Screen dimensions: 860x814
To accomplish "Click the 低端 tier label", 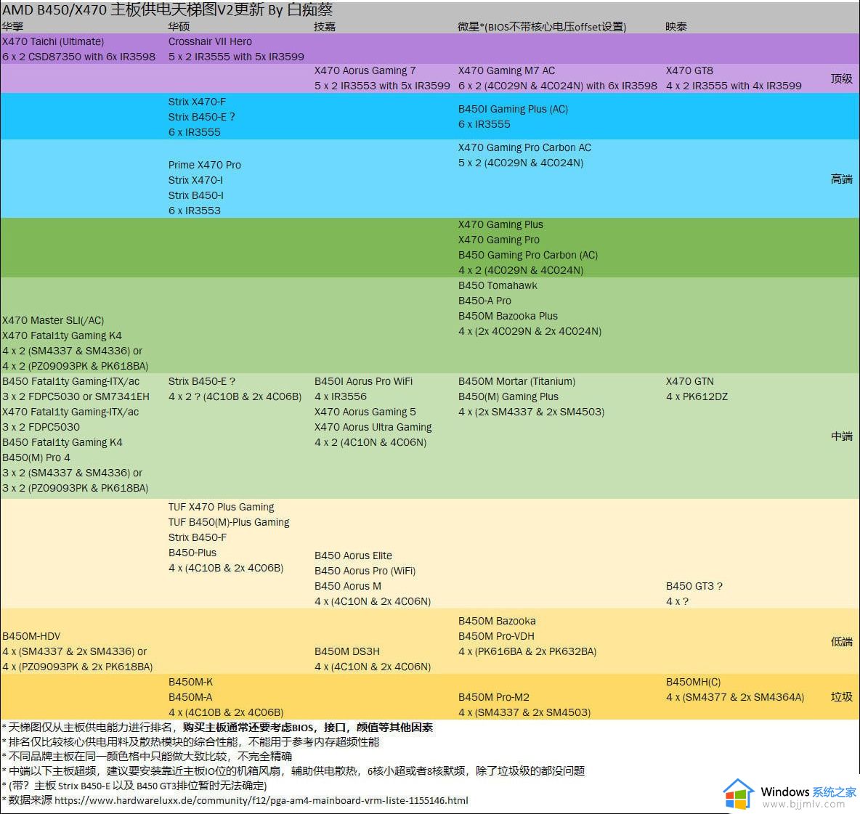I will pyautogui.click(x=841, y=642).
